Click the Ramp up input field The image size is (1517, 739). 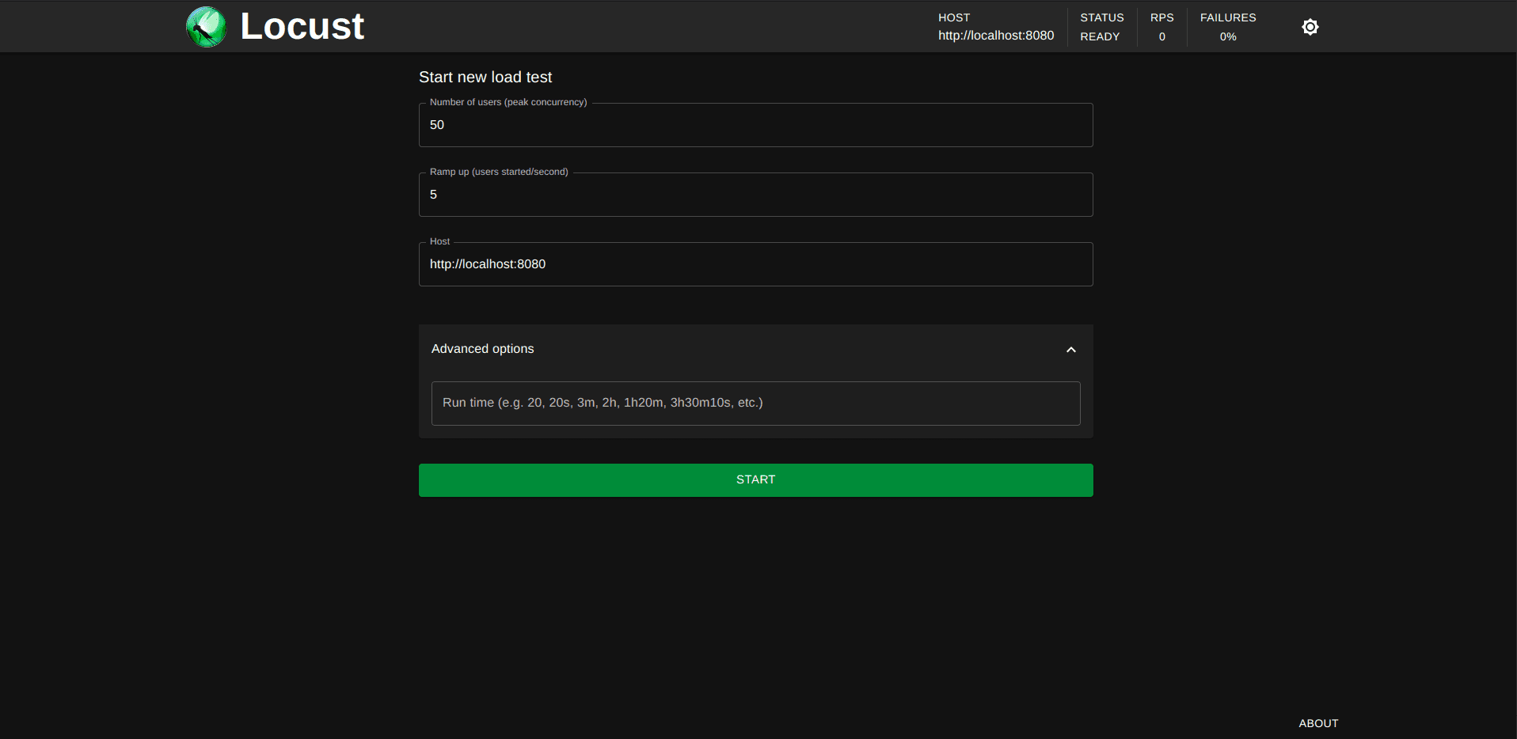point(755,195)
